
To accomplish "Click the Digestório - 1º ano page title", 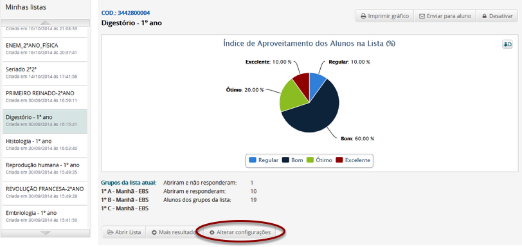I will click(x=132, y=23).
